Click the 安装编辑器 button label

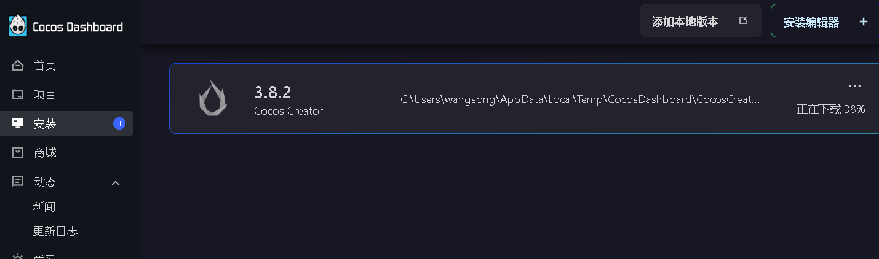[x=811, y=23]
